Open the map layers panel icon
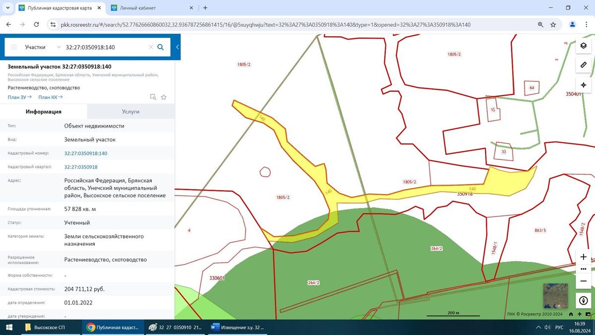The image size is (595, 335). tap(583, 46)
